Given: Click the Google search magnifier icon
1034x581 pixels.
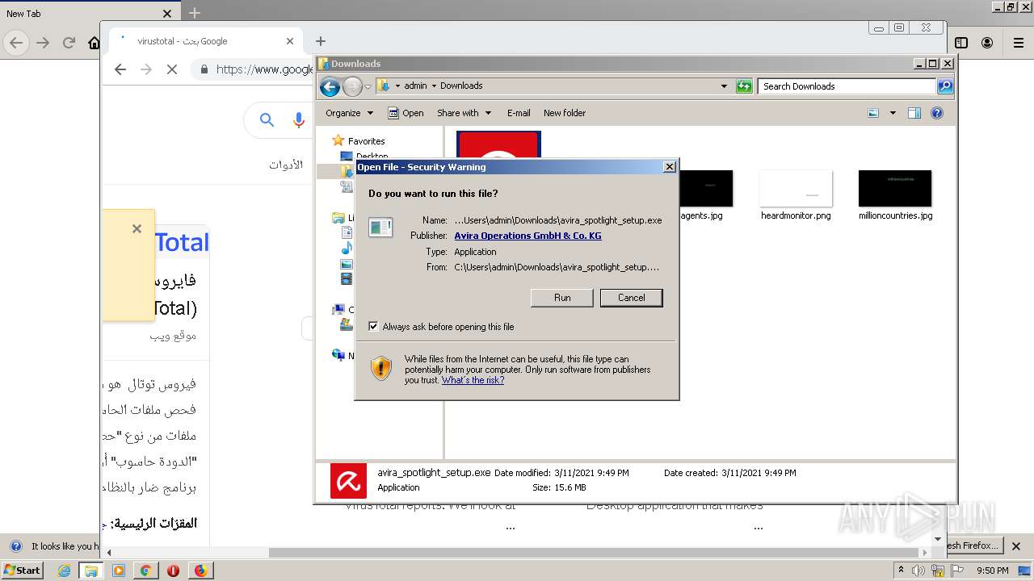Looking at the screenshot, I should coord(267,120).
